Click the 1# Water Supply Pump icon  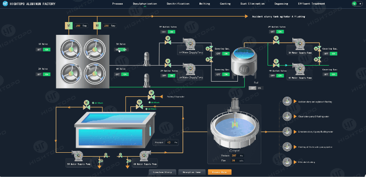pyautogui.click(x=189, y=43)
